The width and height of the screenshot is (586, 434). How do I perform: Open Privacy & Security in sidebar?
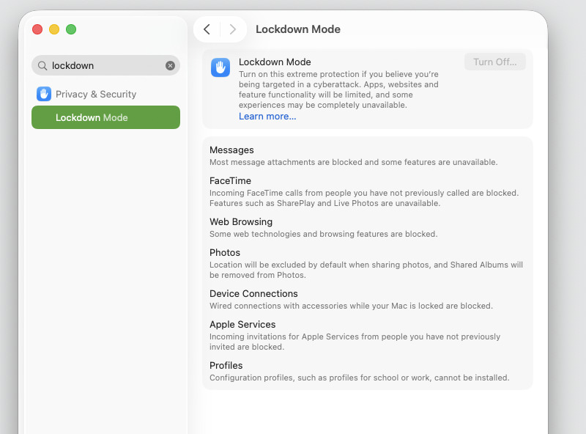pos(105,94)
